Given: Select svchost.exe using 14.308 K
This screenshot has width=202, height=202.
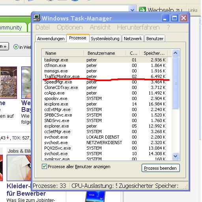Looking at the screenshot, I should pos(105,154).
